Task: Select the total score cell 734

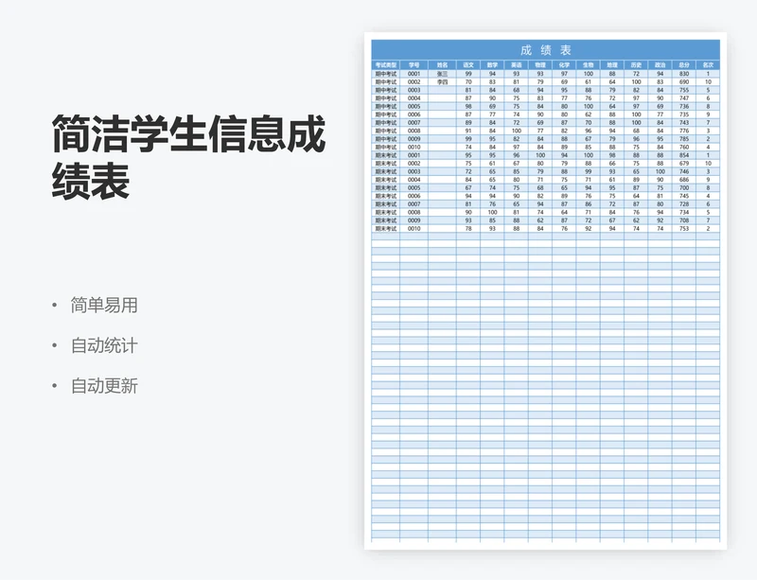Action: (684, 212)
